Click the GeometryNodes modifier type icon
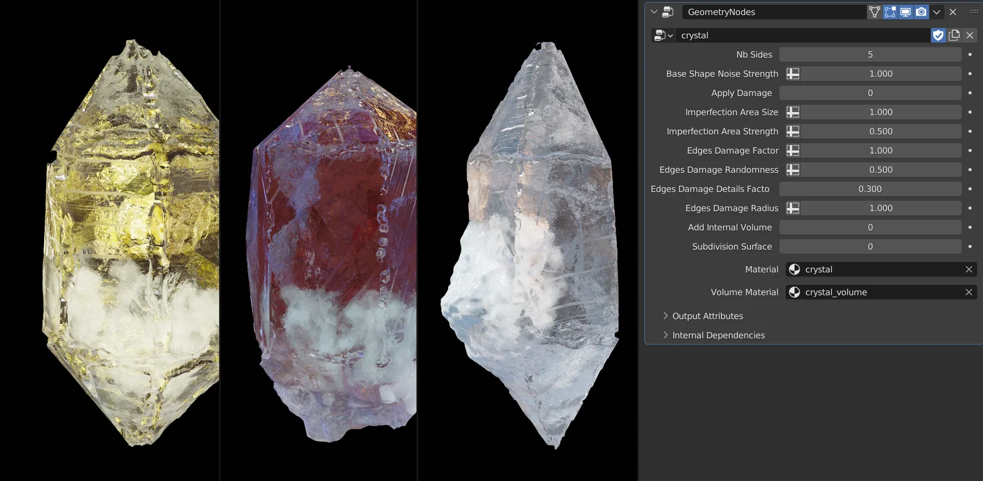The width and height of the screenshot is (983, 481). pos(668,12)
